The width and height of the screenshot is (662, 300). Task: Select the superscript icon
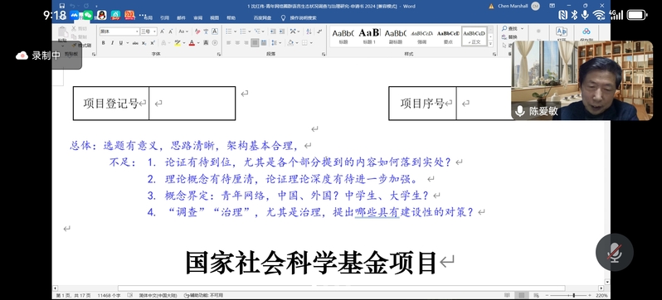(153, 43)
